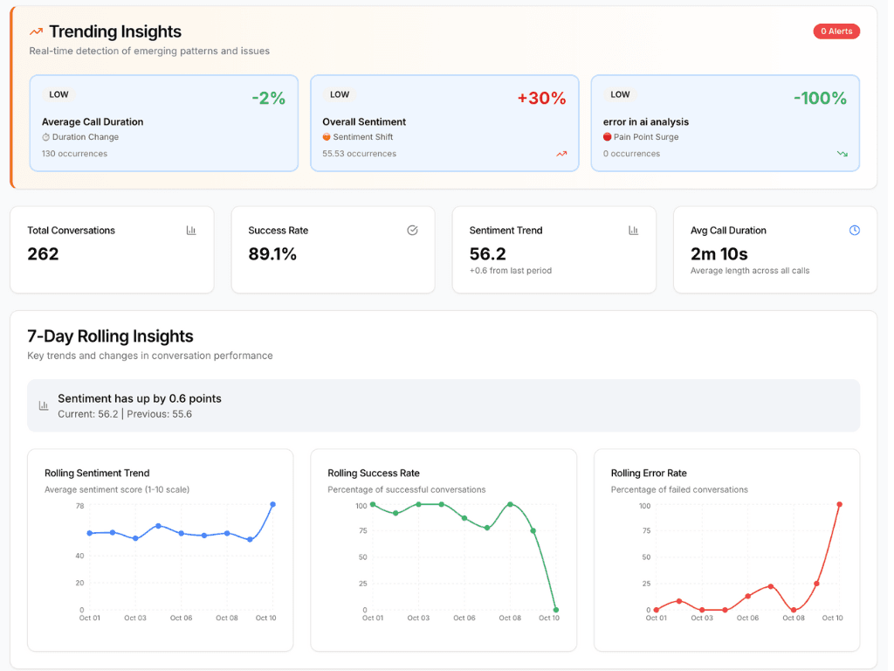This screenshot has height=671, width=894.
Task: Click the LOW badge on Average Call Duration card
Action: click(58, 93)
